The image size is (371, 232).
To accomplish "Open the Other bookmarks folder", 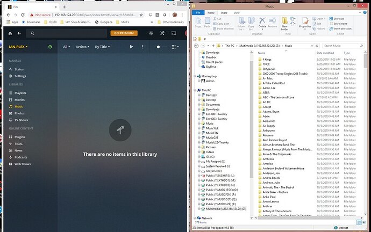I will 170,22.
